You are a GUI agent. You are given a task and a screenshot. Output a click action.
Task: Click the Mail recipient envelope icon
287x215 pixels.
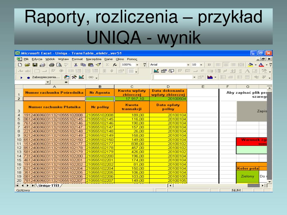[x=43, y=65]
